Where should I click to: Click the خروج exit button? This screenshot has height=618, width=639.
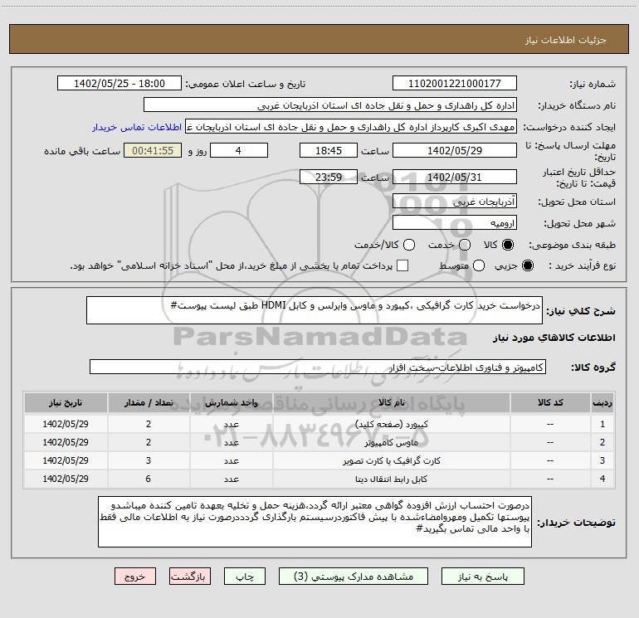pyautogui.click(x=135, y=577)
